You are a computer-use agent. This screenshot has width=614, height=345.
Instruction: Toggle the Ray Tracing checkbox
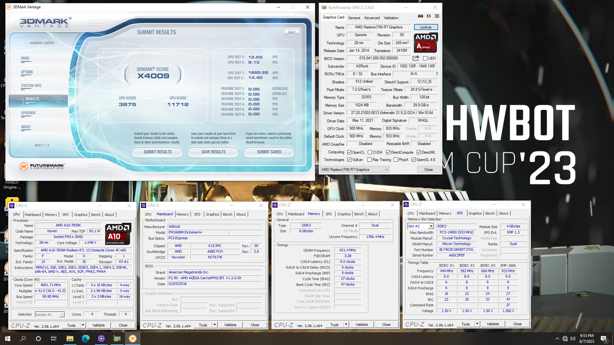[x=369, y=160]
